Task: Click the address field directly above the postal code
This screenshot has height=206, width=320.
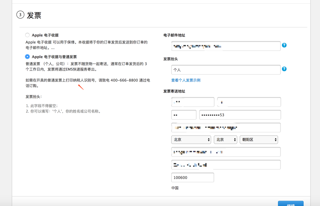Action: click(x=226, y=165)
